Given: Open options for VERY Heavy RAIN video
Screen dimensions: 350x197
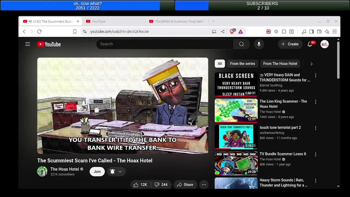Looking at the screenshot, I should (316, 76).
